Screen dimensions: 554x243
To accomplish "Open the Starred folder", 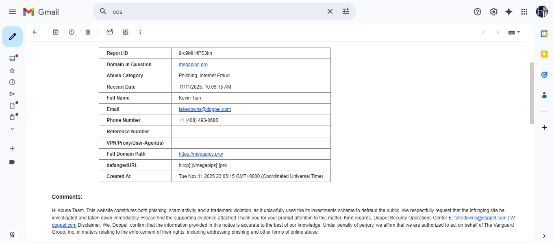I will coord(12,70).
